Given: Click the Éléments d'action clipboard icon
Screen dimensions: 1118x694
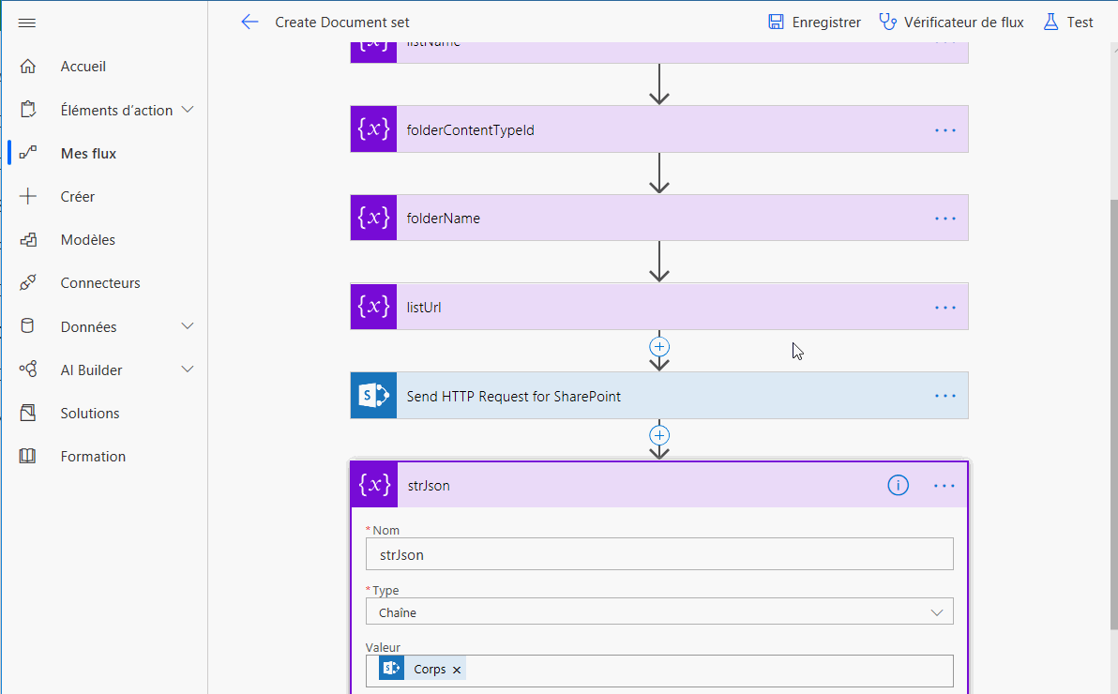Looking at the screenshot, I should pyautogui.click(x=28, y=110).
